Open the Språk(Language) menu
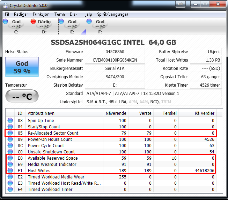Screen dimensions: 228x200 pos(112,14)
